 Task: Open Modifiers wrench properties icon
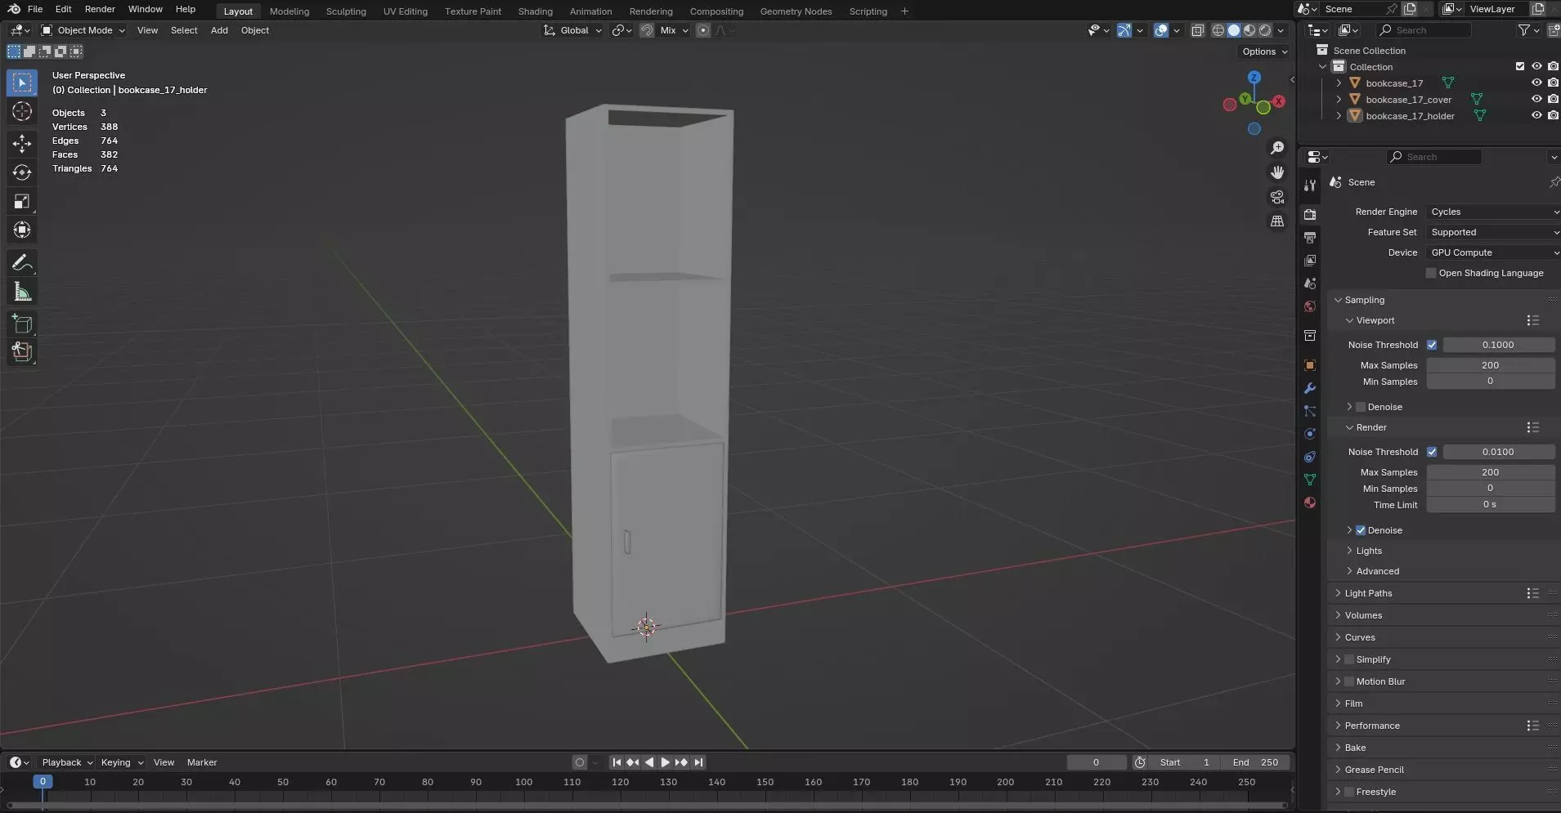coord(1310,388)
